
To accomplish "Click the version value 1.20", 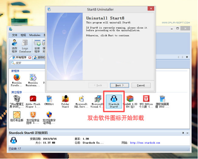I will (x=86, y=139).
